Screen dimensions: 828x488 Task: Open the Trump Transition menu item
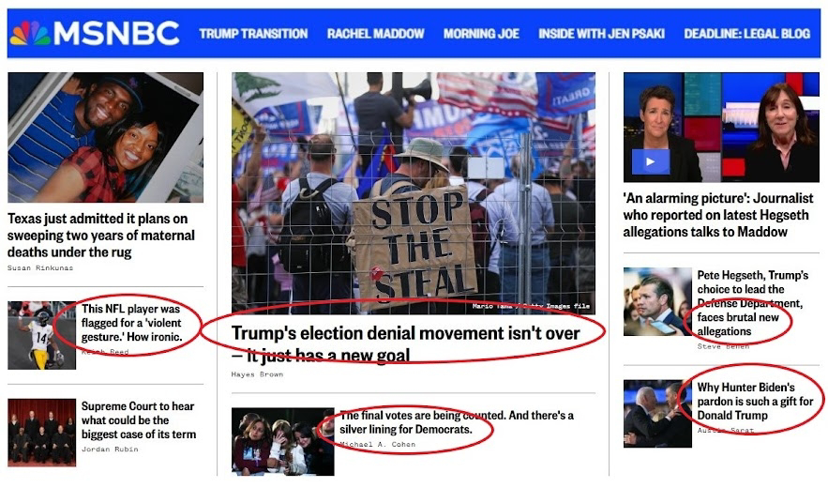(253, 34)
